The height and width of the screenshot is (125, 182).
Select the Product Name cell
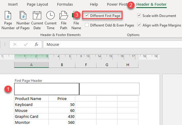coord(31,99)
